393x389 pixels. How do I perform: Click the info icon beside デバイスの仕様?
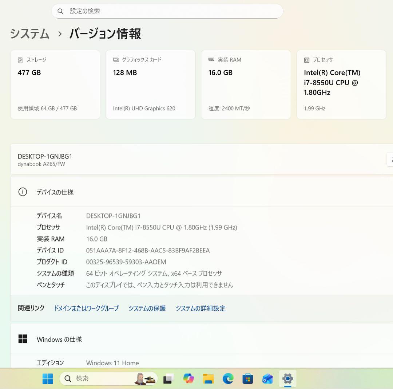pos(23,192)
